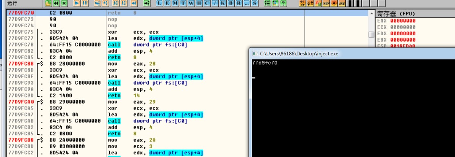Select the ECX register value

(x=403, y=27)
